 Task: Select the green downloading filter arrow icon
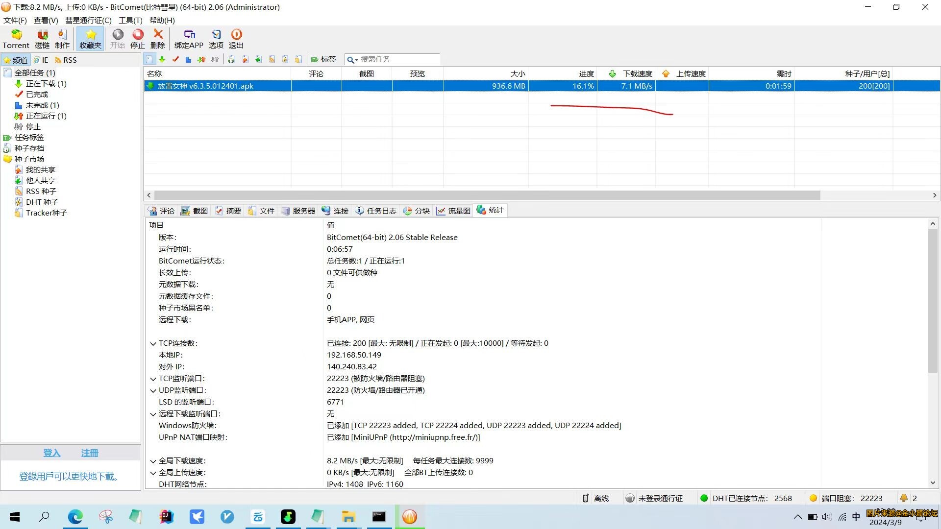pyautogui.click(x=162, y=59)
